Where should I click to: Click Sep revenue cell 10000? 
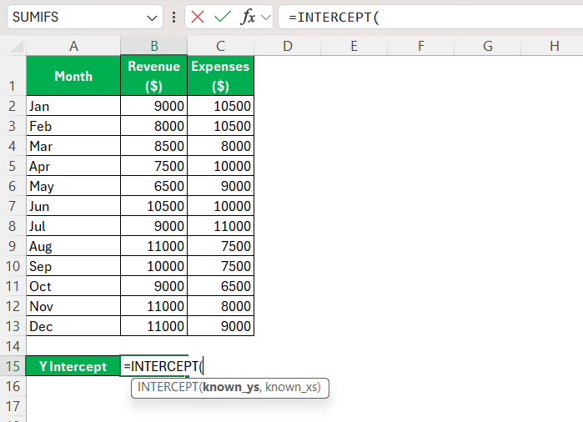tap(154, 266)
